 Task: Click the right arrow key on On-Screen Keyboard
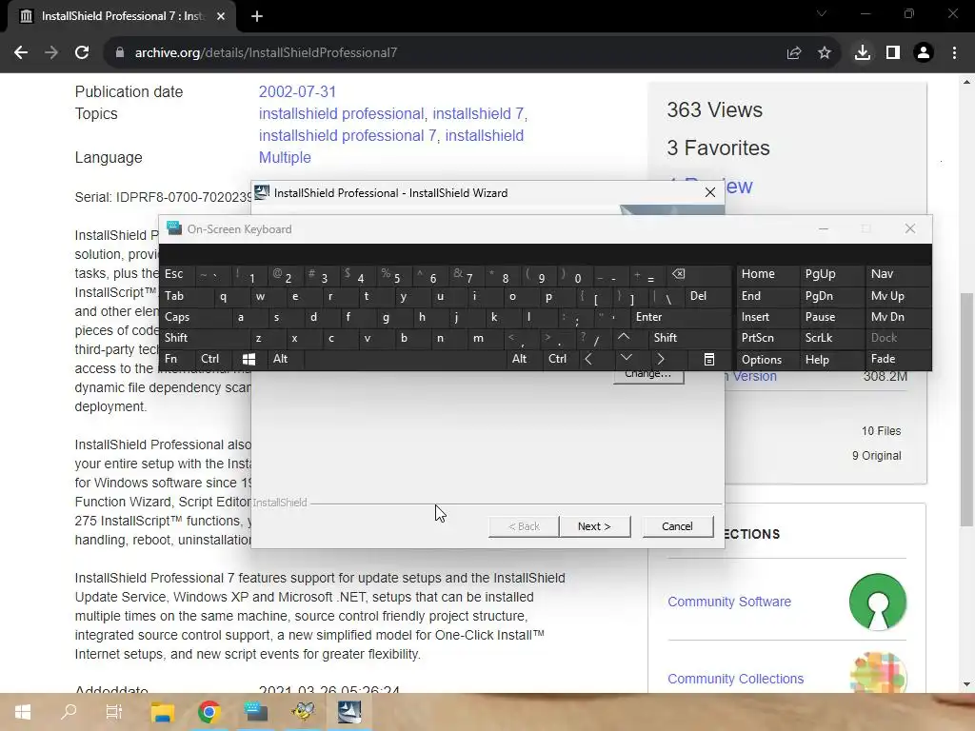661,359
